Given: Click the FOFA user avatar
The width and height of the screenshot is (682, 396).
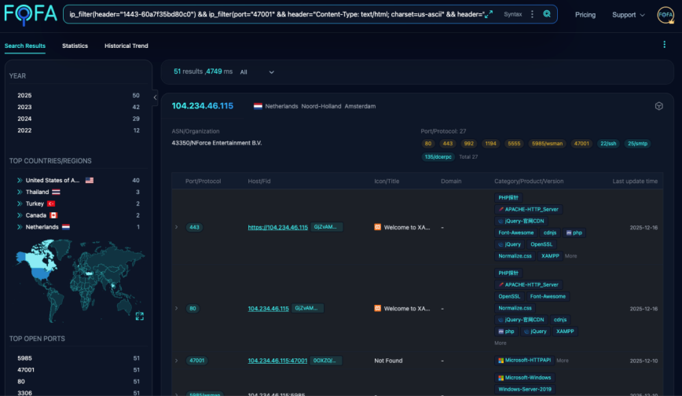Looking at the screenshot, I should pyautogui.click(x=665, y=15).
